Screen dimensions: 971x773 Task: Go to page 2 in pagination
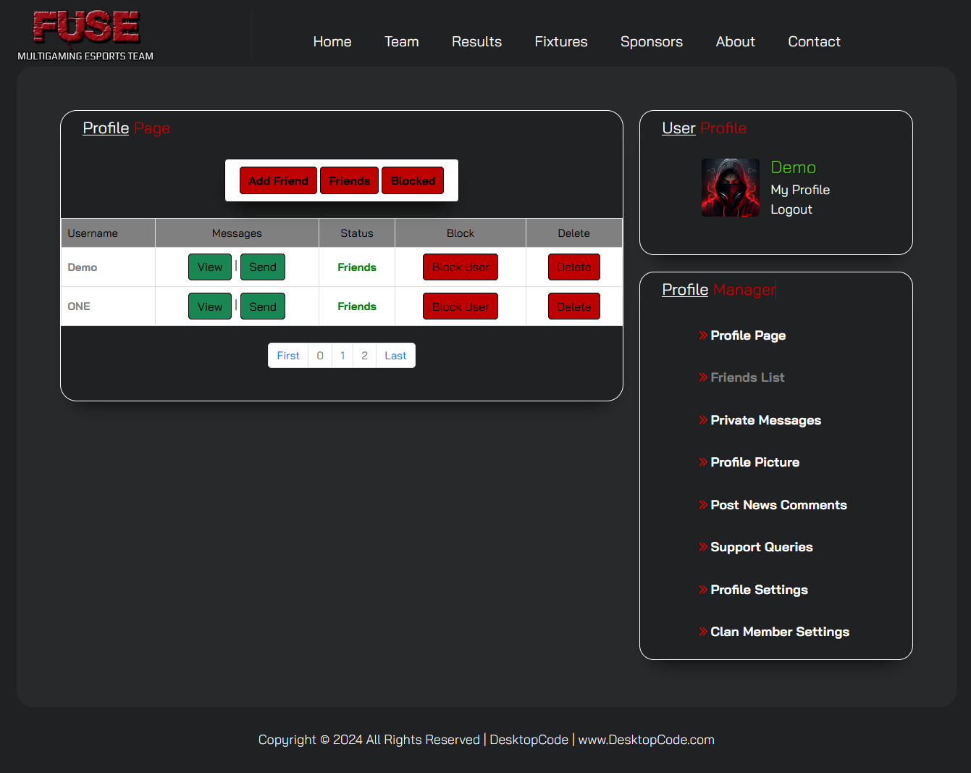tap(364, 356)
